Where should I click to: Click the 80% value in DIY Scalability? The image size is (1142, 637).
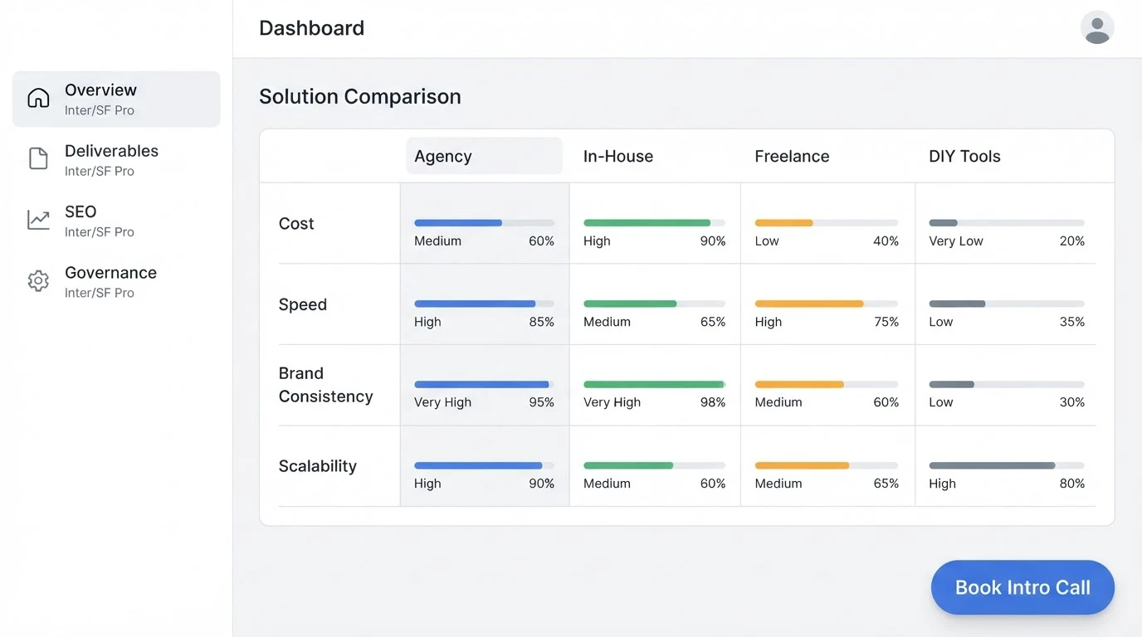tap(1072, 484)
